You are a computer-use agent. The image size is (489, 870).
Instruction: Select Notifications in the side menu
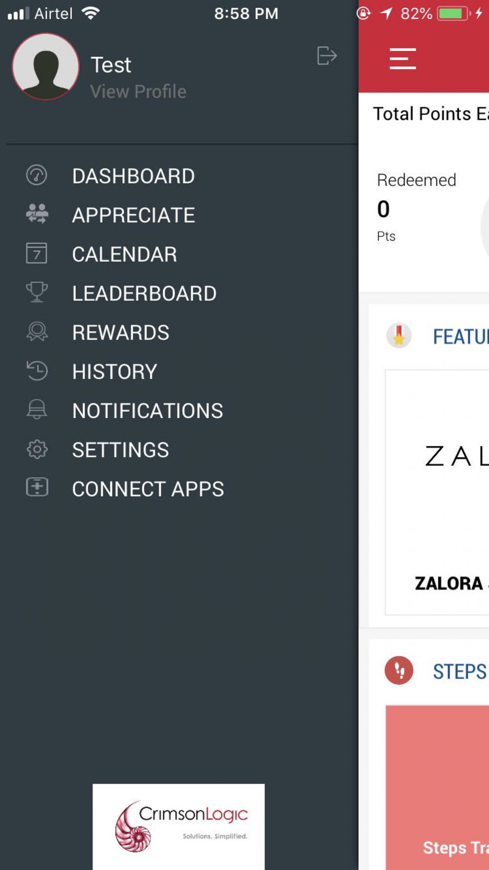[x=147, y=411]
